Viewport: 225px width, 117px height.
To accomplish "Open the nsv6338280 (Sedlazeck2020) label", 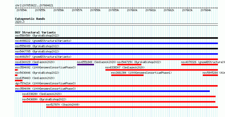I will click(x=42, y=94).
